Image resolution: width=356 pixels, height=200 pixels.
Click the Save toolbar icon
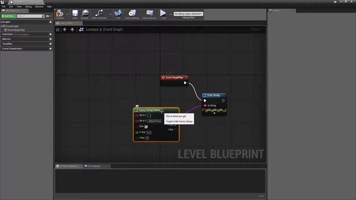coord(75,14)
